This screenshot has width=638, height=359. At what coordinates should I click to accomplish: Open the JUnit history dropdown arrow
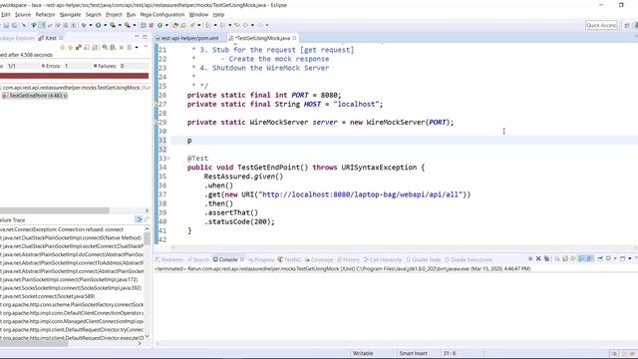[x=137, y=48]
